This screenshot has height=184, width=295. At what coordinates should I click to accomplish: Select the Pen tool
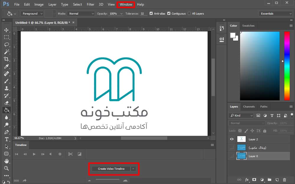pos(6,132)
